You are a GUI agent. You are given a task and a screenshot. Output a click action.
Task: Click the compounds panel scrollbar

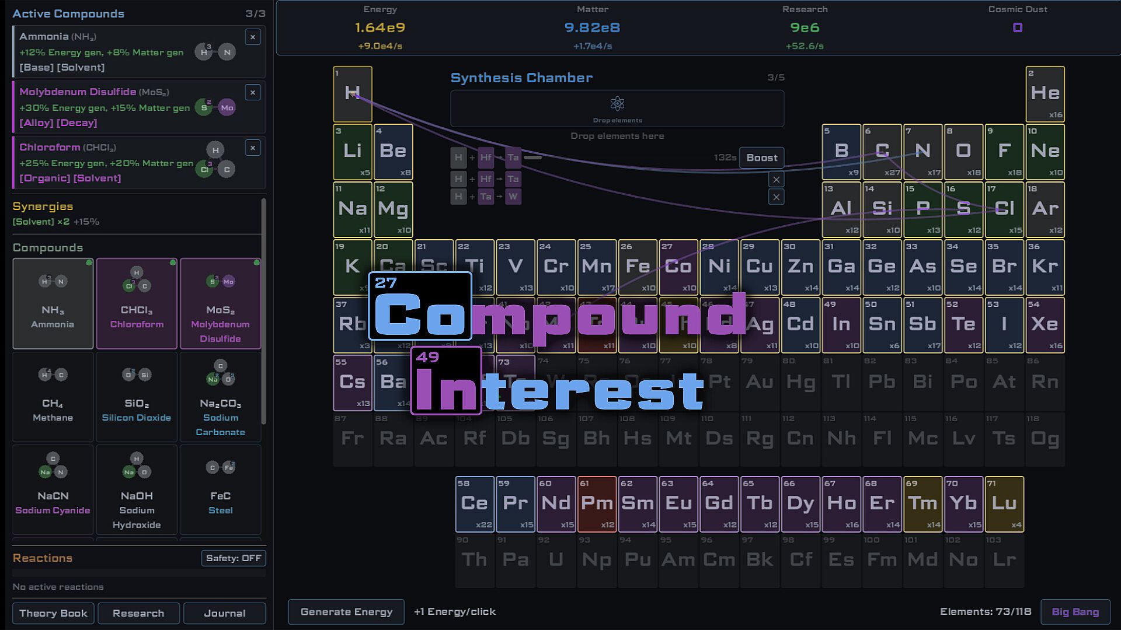[263, 311]
